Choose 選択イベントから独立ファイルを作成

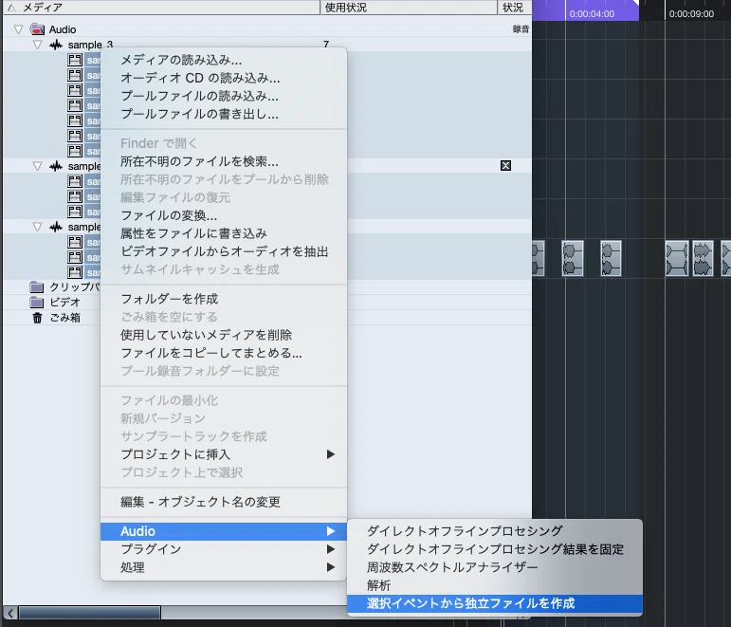coord(495,603)
